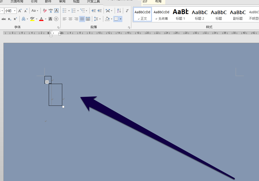Toggle subscript formatting
This screenshot has width=259, height=181.
(10, 19)
